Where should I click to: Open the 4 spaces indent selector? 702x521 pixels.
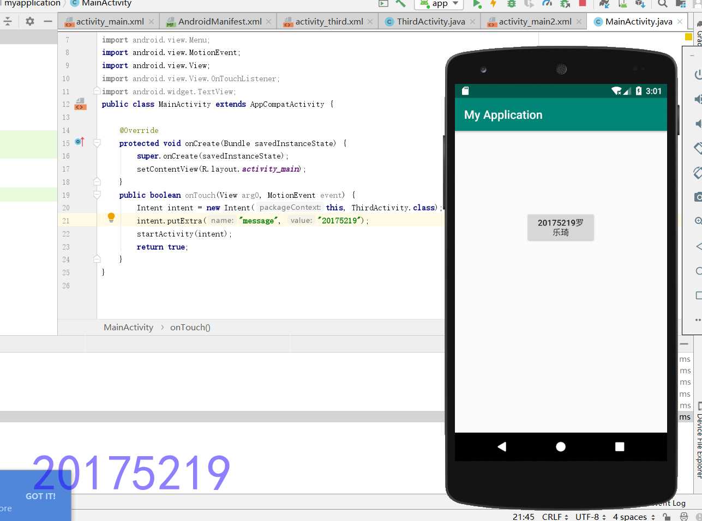click(x=634, y=517)
